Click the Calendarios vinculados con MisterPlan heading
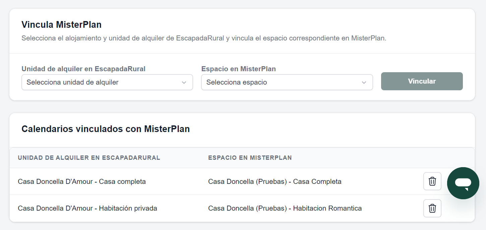This screenshot has width=486, height=230. tap(106, 129)
